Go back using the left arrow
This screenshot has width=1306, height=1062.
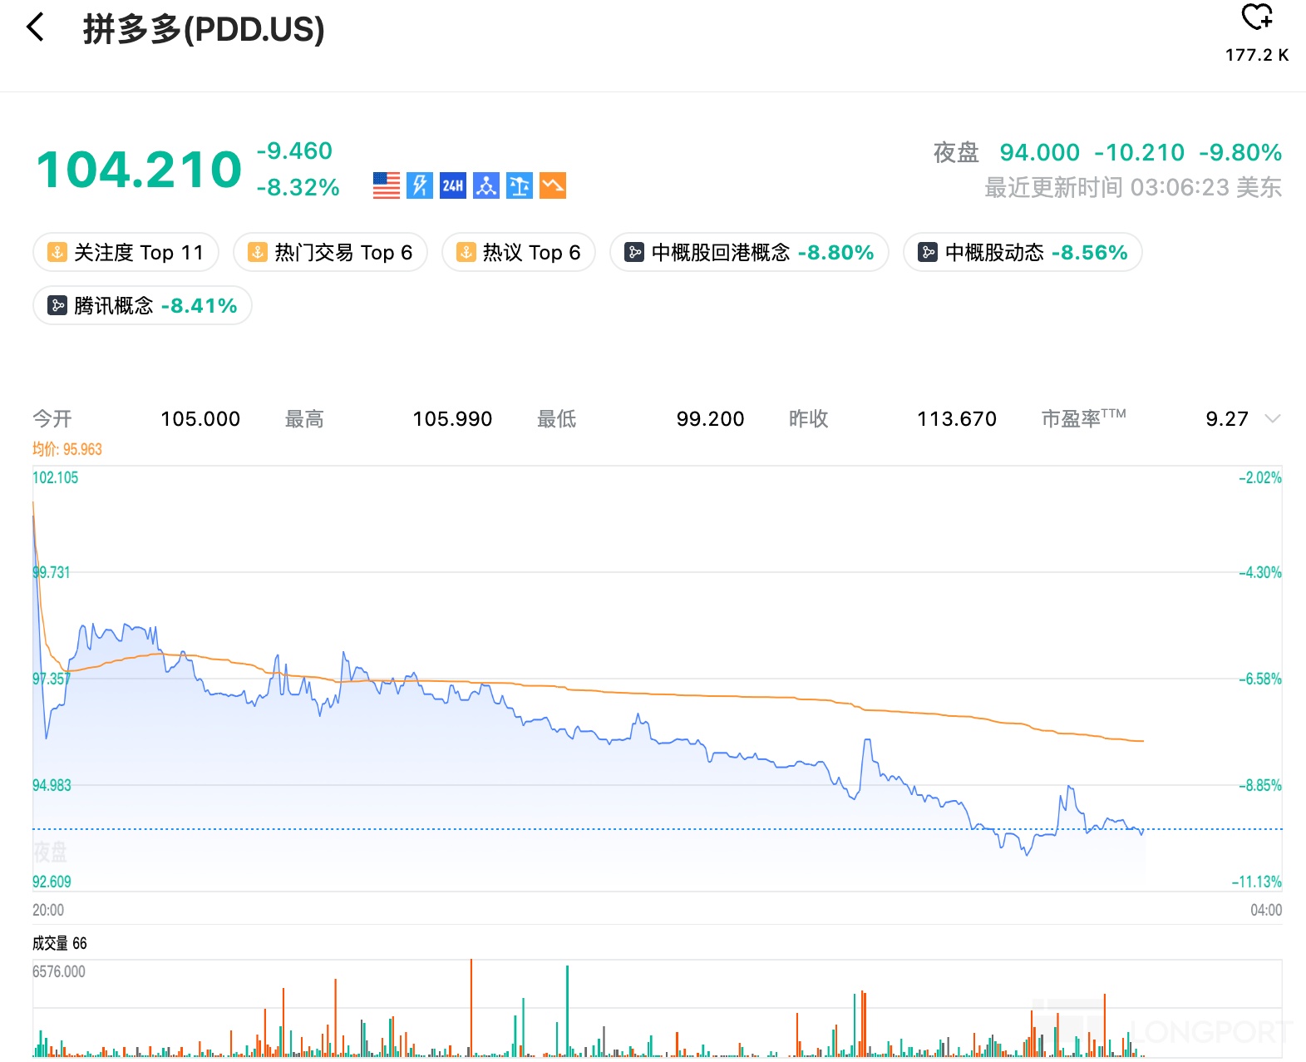click(35, 28)
